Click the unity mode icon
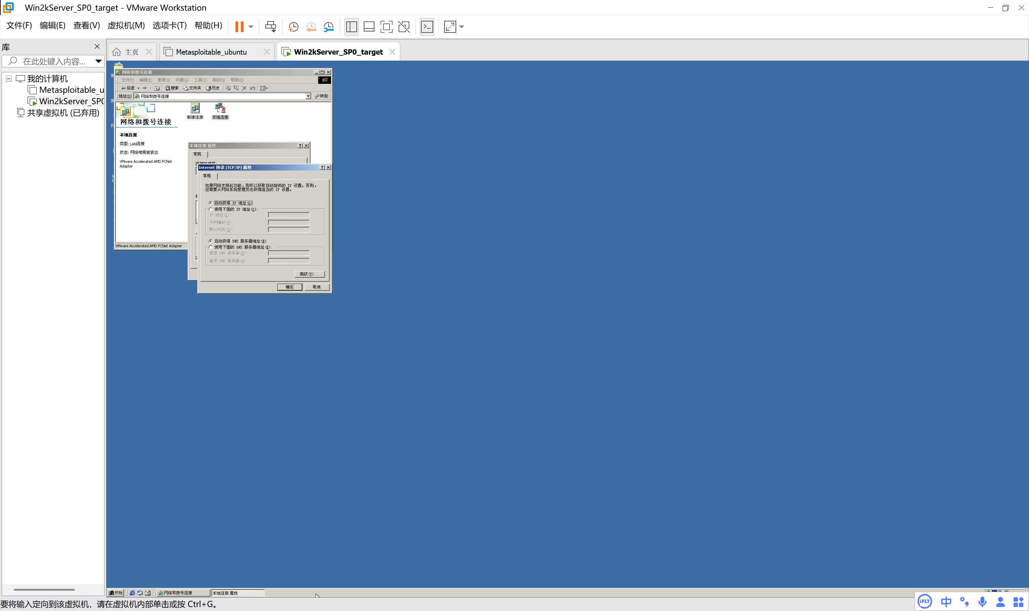This screenshot has height=611, width=1029. pyautogui.click(x=404, y=27)
